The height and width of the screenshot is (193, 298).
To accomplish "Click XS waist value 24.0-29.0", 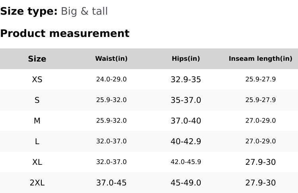I will (111, 79).
